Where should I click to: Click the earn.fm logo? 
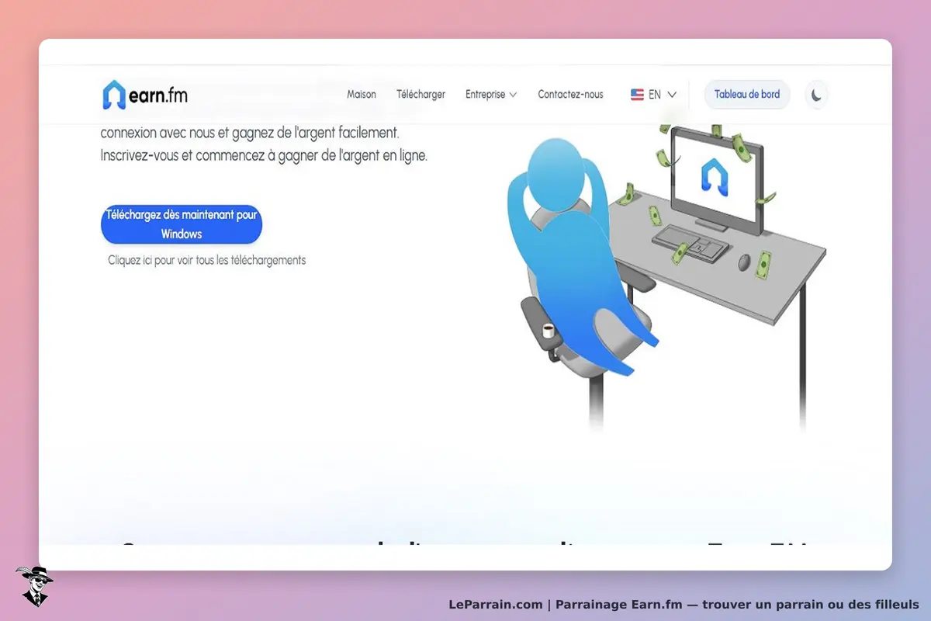click(145, 95)
